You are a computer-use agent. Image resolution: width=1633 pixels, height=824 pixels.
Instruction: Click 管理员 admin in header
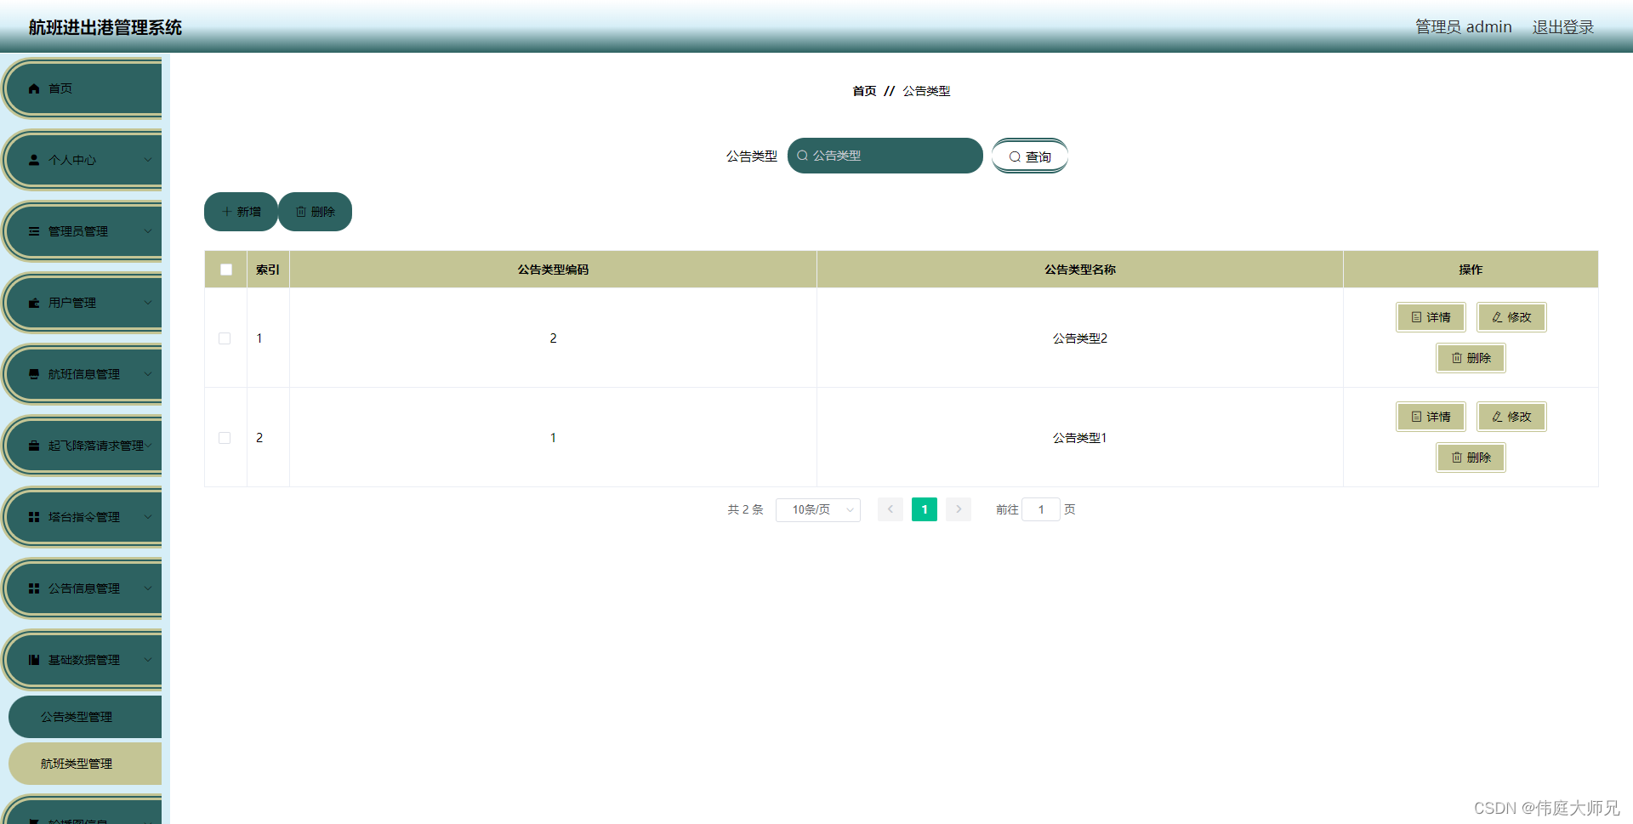click(1464, 27)
